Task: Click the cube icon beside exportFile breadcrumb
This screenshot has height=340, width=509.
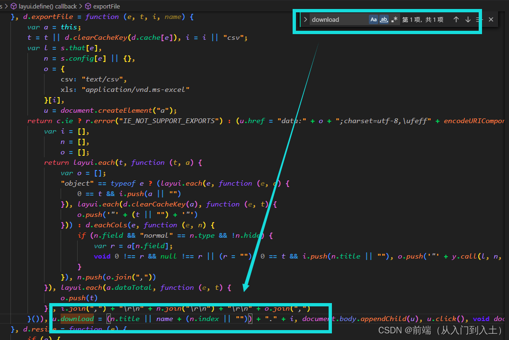Action: 88,6
